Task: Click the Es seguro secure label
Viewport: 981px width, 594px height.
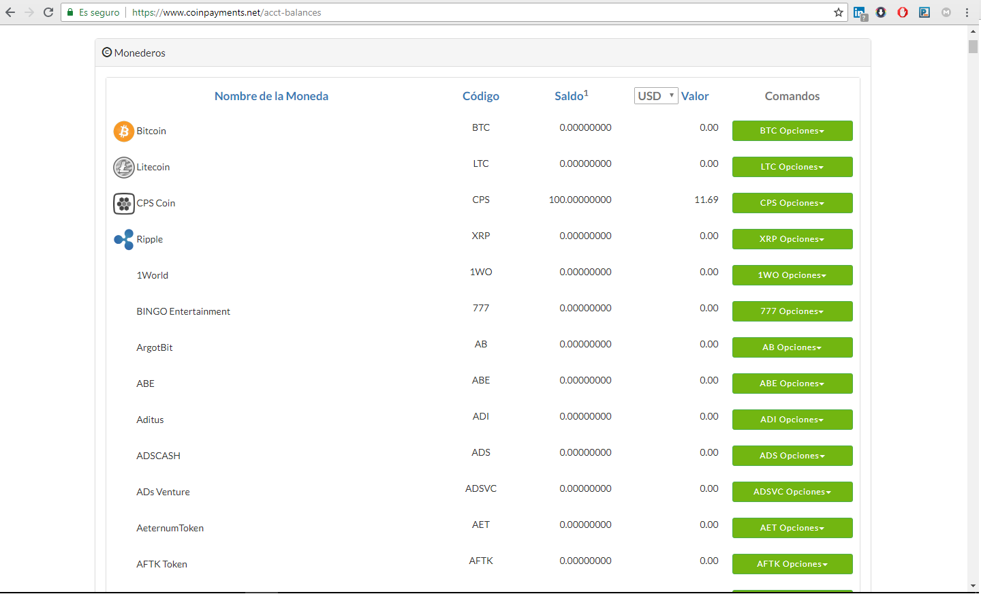Action: click(x=99, y=12)
